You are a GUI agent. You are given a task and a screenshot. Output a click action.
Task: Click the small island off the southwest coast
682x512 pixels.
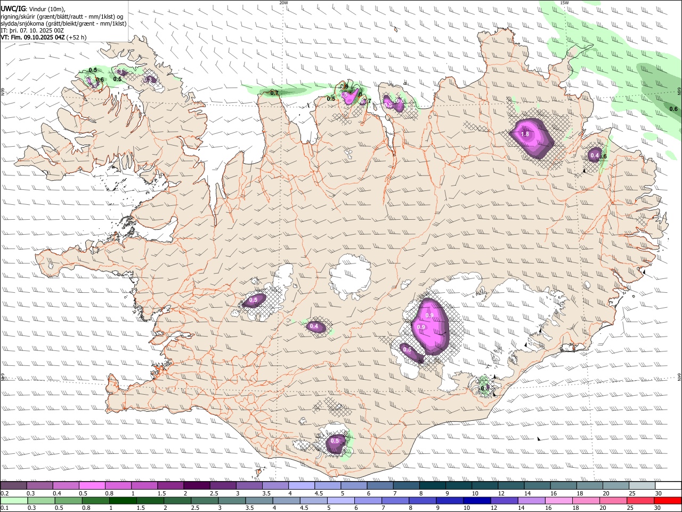(260, 471)
